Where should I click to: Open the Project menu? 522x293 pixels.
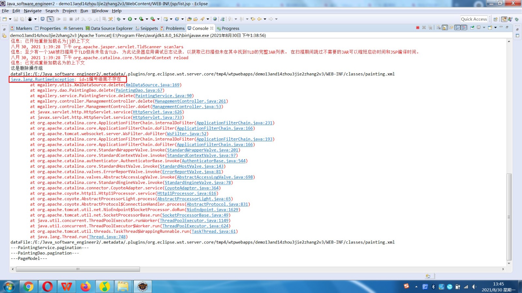click(69, 11)
